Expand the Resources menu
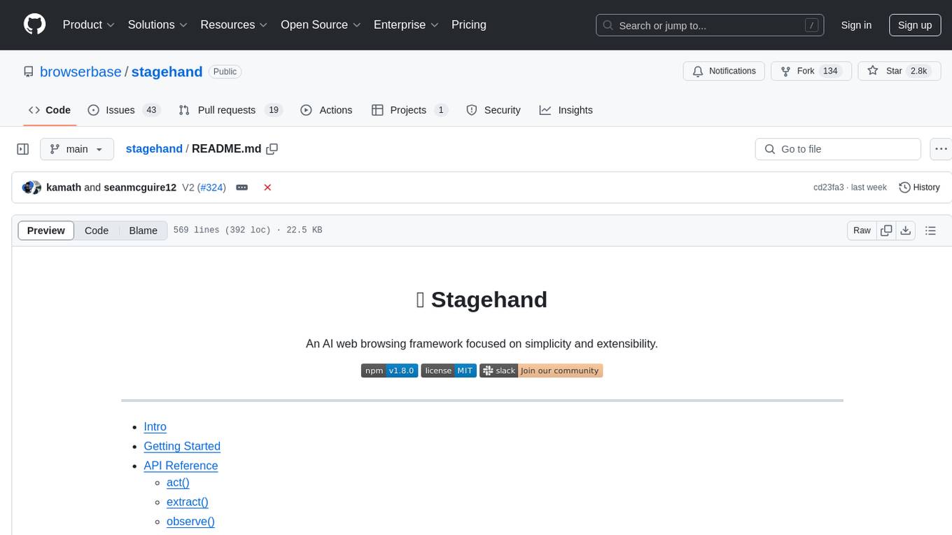The image size is (952, 535). 234,25
